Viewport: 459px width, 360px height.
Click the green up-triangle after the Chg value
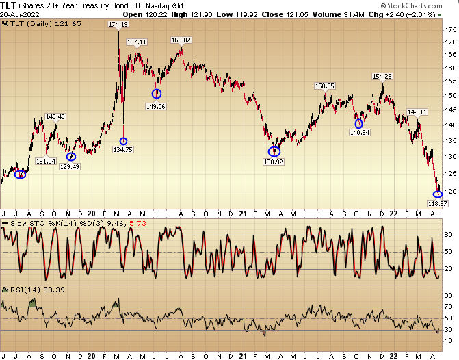point(439,15)
